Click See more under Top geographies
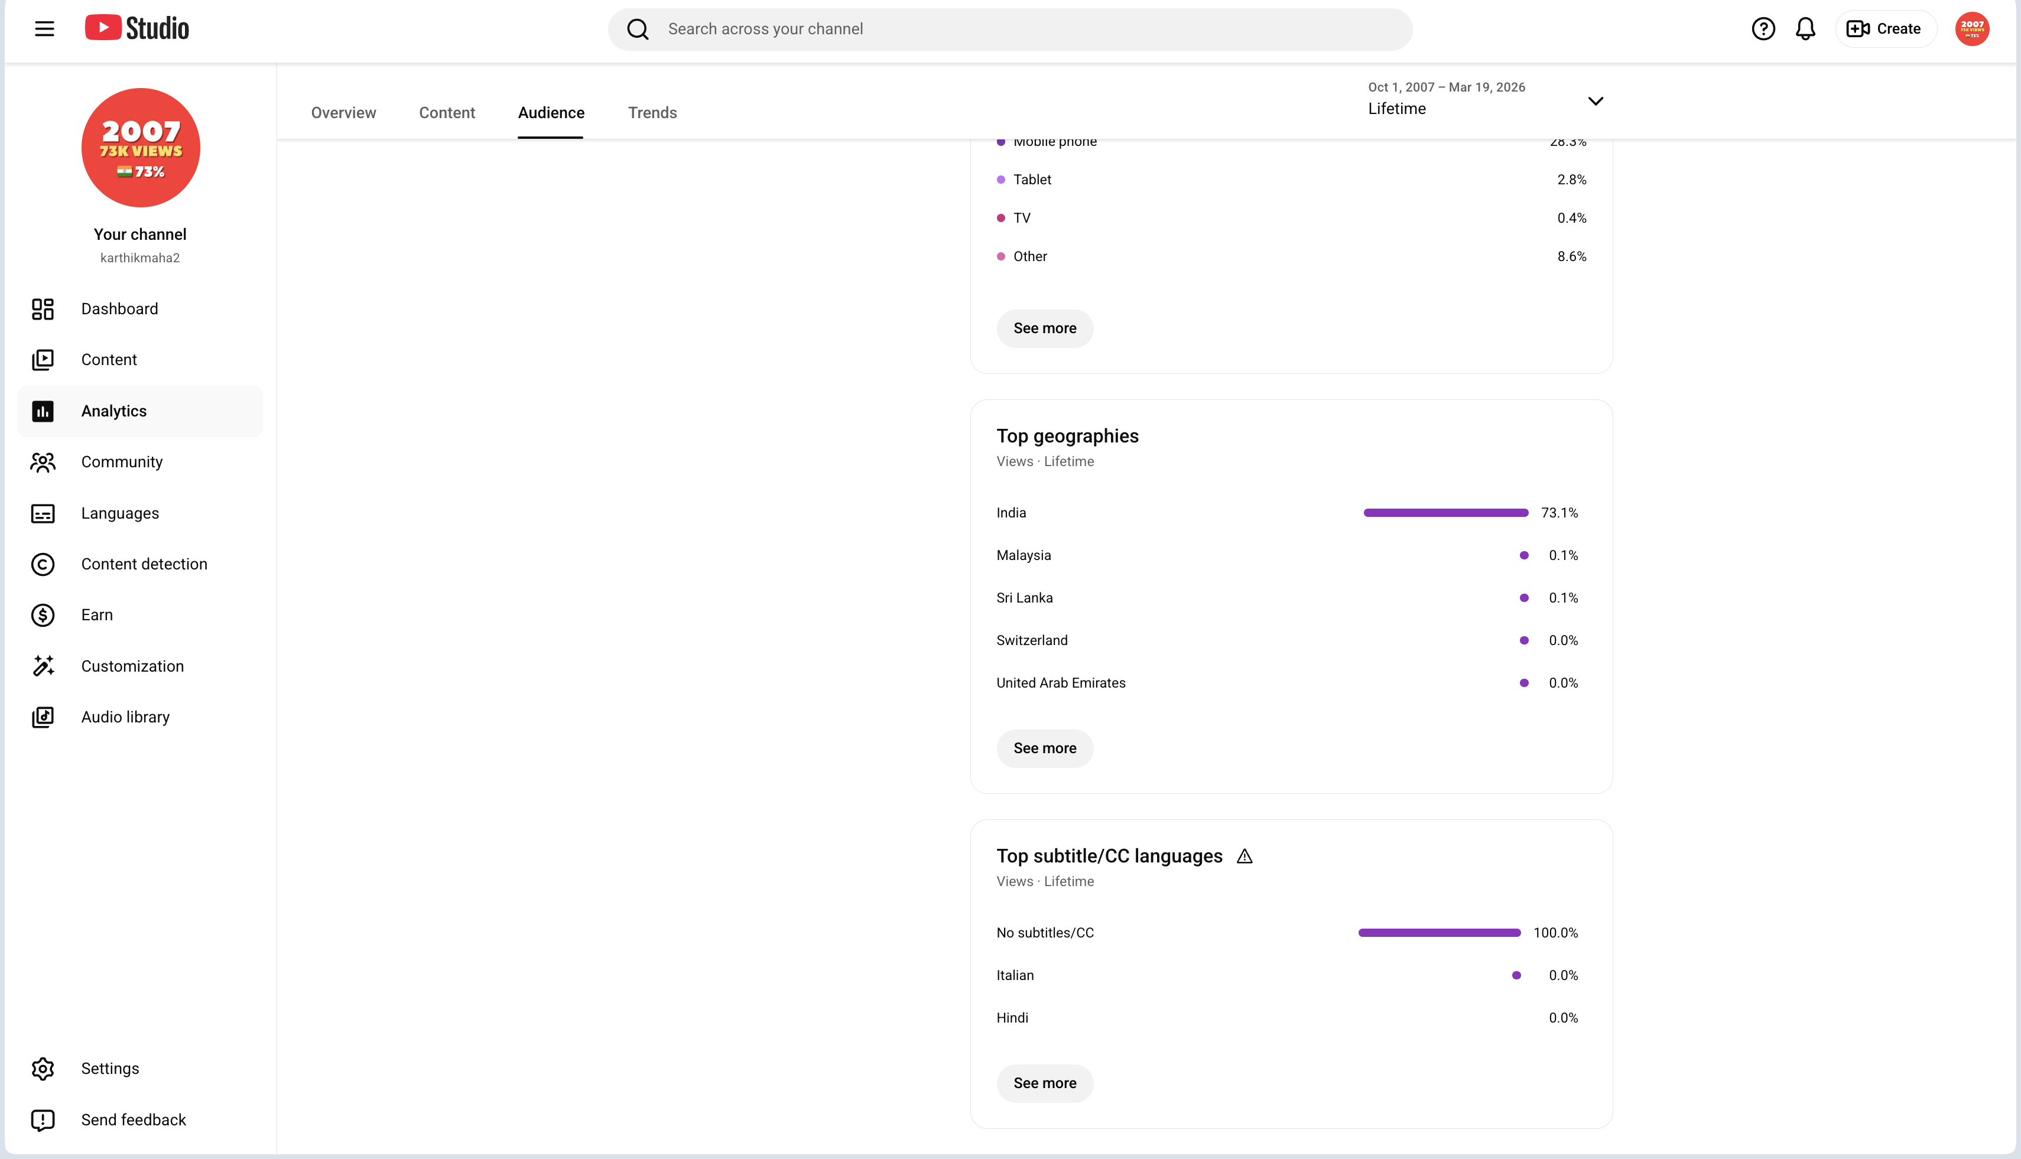This screenshot has width=2021, height=1159. (x=1045, y=748)
